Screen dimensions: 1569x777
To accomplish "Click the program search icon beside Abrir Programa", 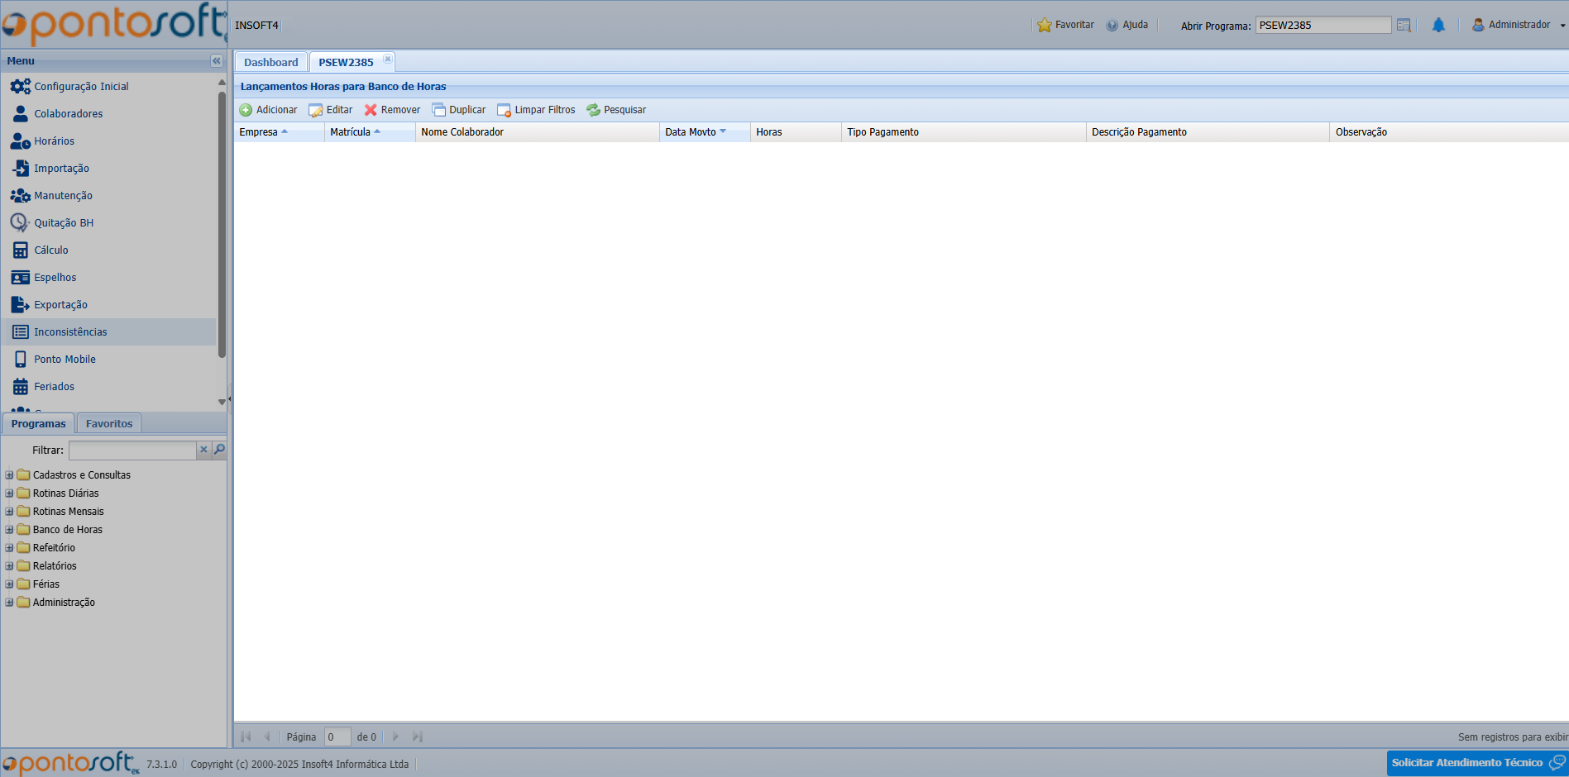I will pos(1404,26).
